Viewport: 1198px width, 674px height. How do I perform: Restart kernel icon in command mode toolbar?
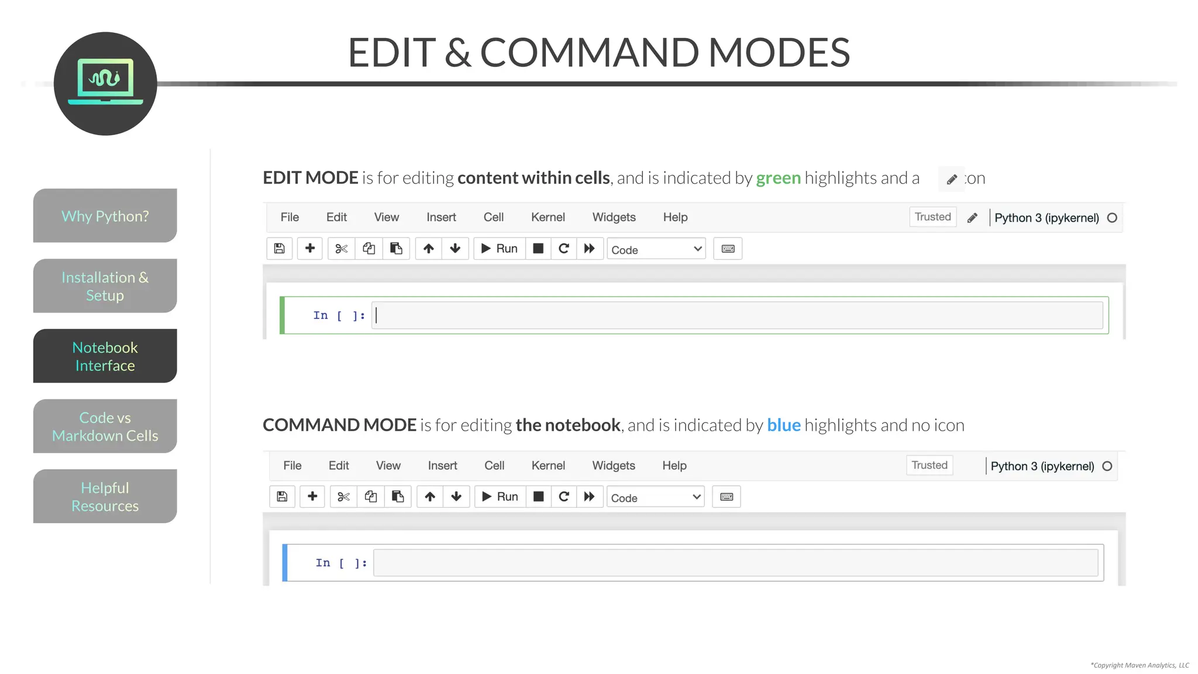tap(564, 497)
